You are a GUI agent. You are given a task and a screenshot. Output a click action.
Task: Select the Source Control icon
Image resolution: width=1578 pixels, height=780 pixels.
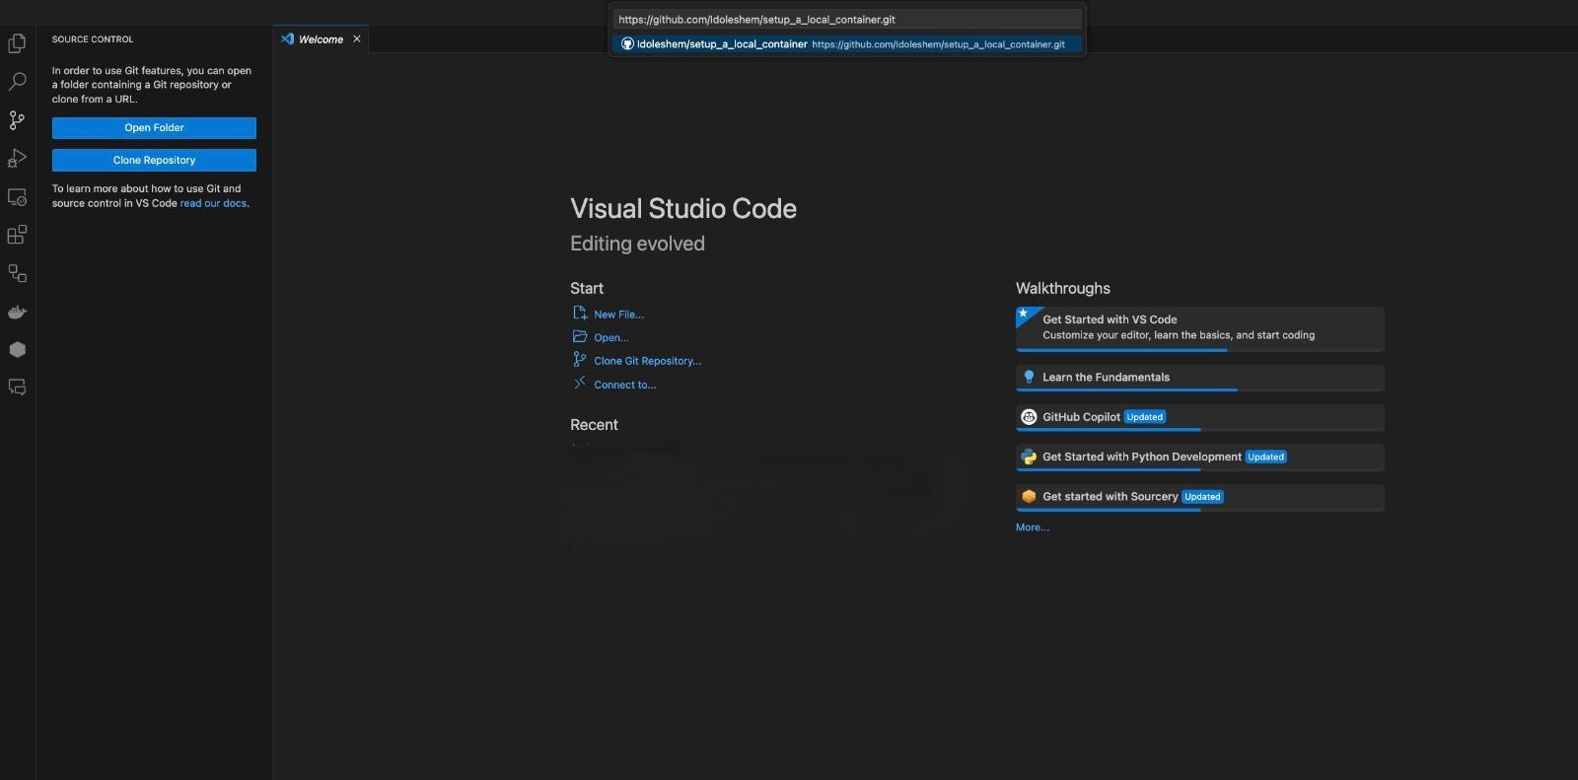tap(17, 120)
